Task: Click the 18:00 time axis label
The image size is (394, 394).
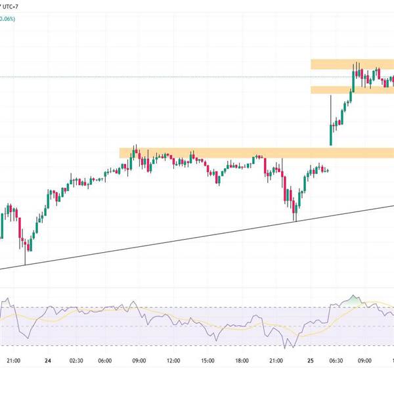Action: click(242, 361)
